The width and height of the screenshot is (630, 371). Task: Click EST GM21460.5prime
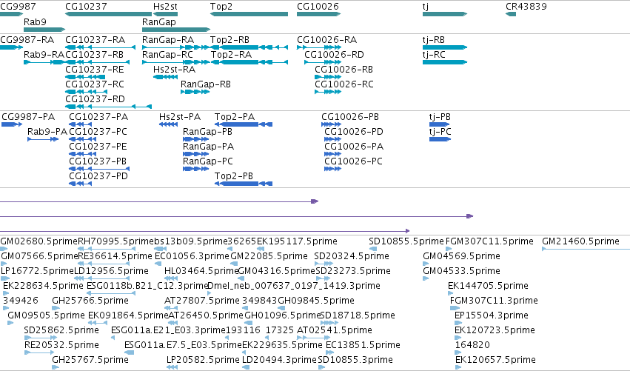[586, 250]
